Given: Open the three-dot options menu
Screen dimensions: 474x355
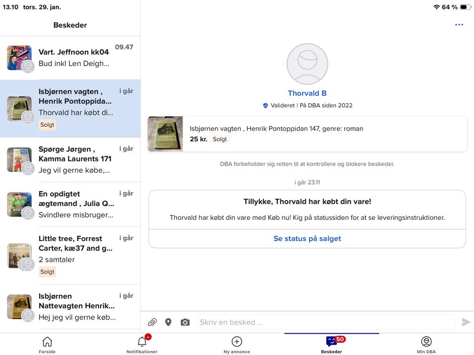Looking at the screenshot, I should [459, 25].
